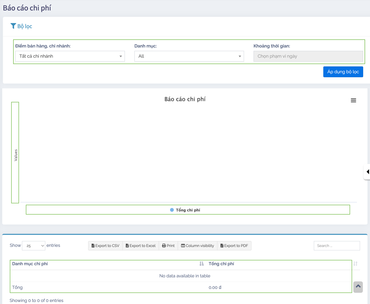Open the Column visibility options
370x304 pixels.
198,246
